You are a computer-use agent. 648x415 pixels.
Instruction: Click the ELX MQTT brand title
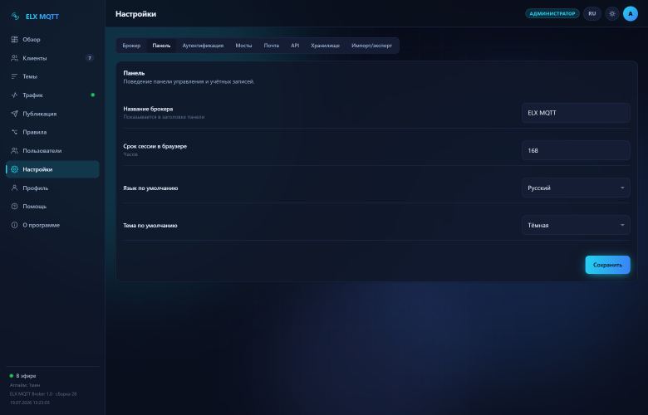[42, 17]
